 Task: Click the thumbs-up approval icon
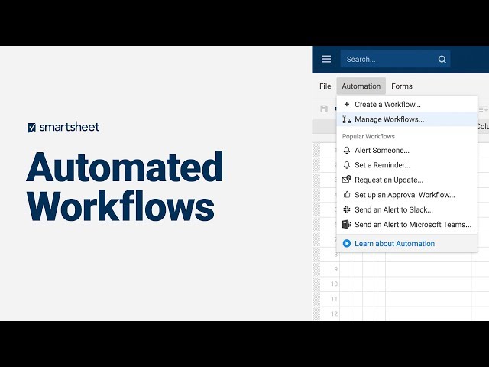(x=346, y=195)
